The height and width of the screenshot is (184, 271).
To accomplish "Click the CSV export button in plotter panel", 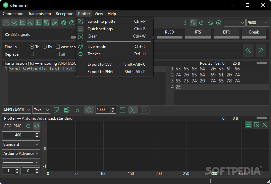I will click(7, 126).
